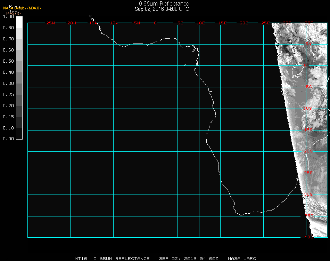Select the 25W longitude label

coord(51,23)
